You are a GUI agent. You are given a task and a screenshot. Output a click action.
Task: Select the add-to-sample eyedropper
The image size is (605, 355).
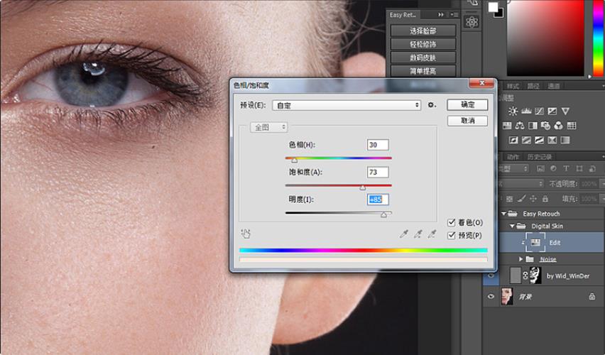pyautogui.click(x=418, y=234)
